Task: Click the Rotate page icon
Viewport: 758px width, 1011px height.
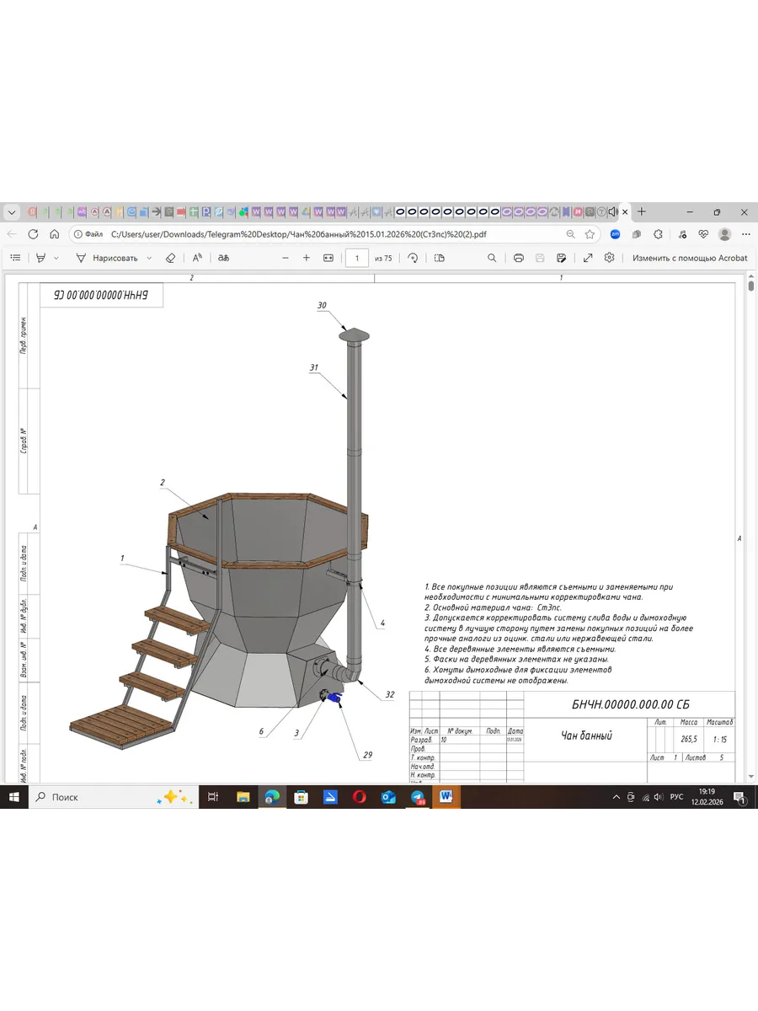Action: pyautogui.click(x=413, y=258)
